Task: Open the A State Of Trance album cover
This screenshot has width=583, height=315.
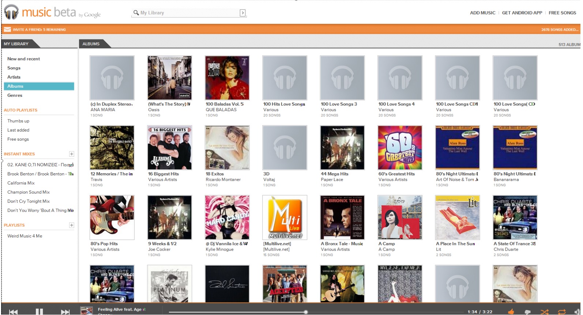Action: click(515, 217)
